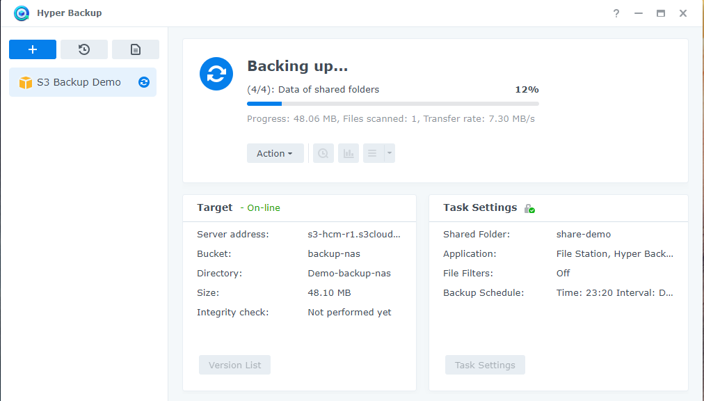Click the backup progress bar
The height and width of the screenshot is (401, 704).
tap(392, 104)
